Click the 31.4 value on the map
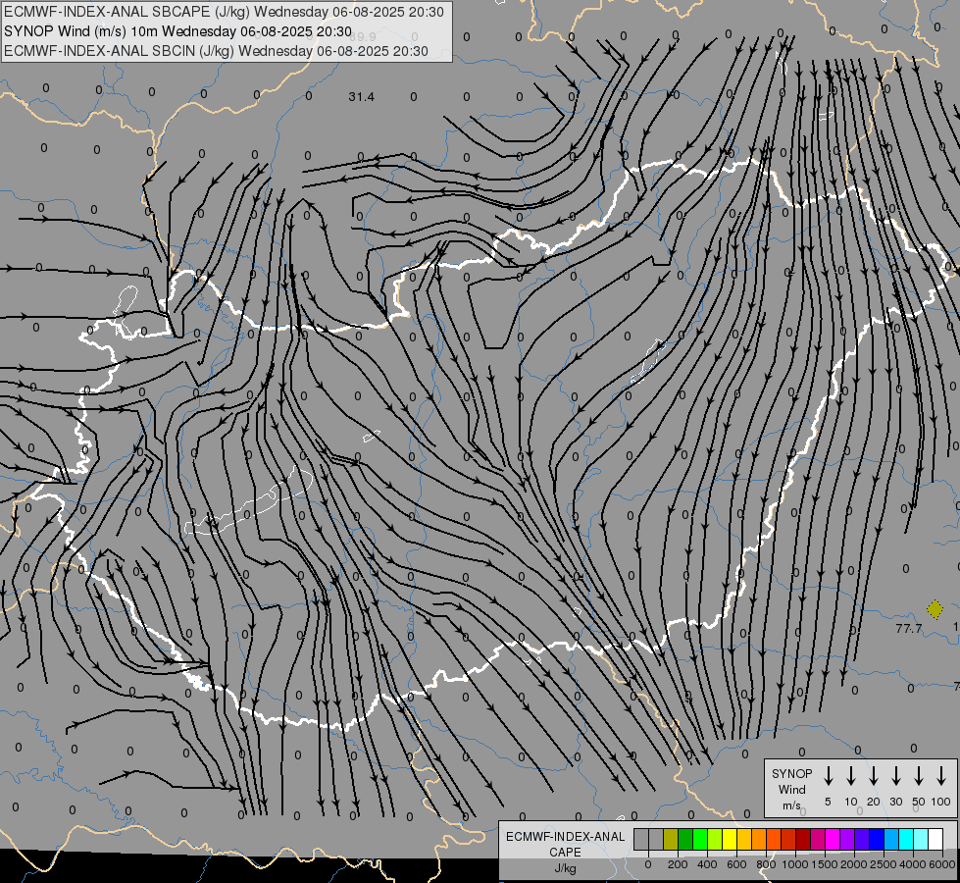This screenshot has width=960, height=883. (361, 97)
